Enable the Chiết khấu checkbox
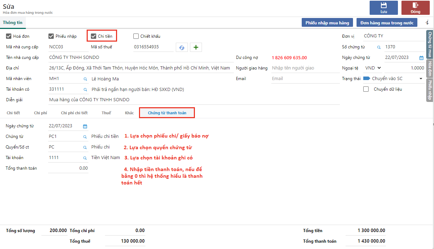434x249 pixels. pos(136,36)
